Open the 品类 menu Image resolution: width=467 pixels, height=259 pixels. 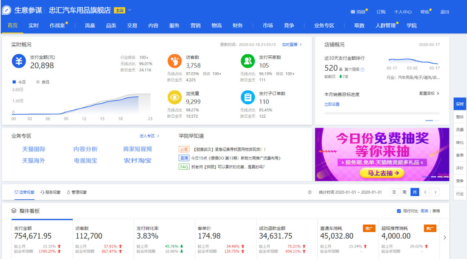[111, 26]
